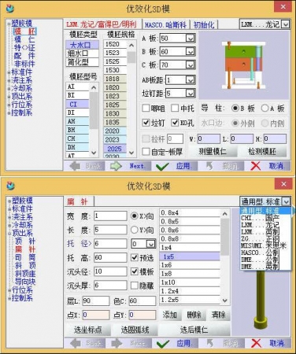
Task: Click the 清除 button
Action: (219, 315)
